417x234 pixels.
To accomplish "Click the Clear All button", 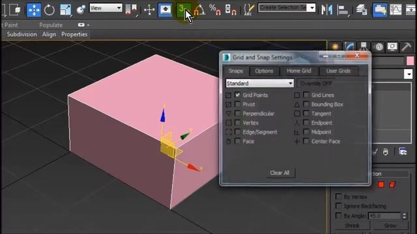I will click(280, 173).
